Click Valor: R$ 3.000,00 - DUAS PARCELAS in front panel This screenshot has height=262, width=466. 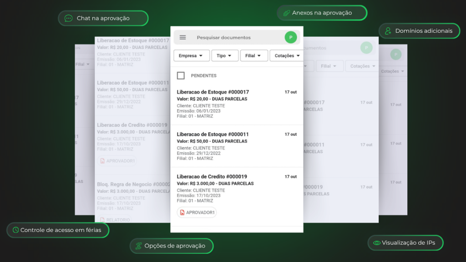point(215,183)
